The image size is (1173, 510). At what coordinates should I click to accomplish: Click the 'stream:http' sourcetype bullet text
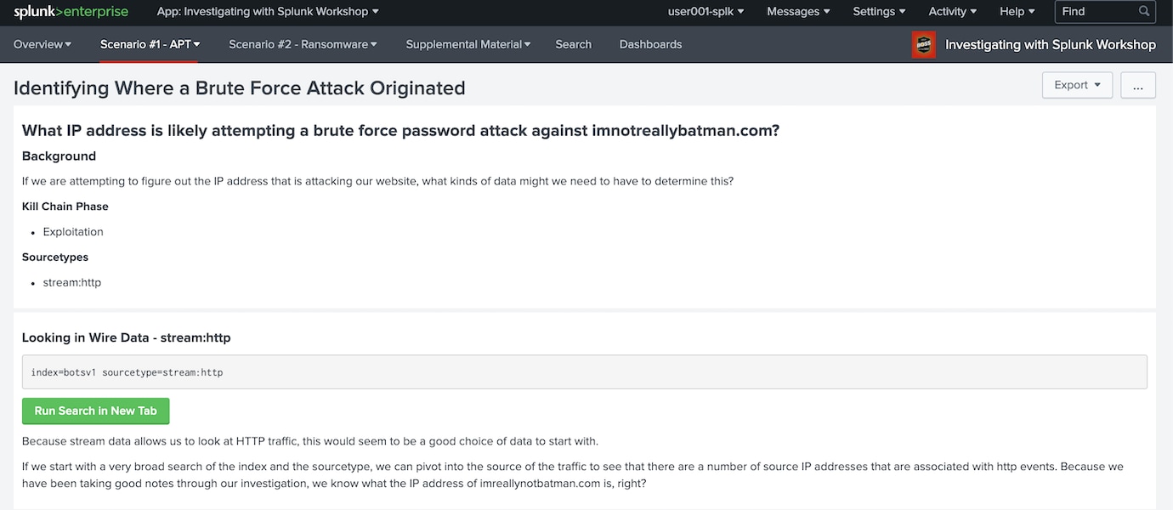coord(72,282)
